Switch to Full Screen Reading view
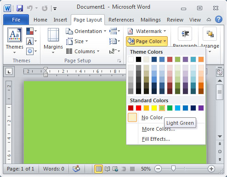 107,169
